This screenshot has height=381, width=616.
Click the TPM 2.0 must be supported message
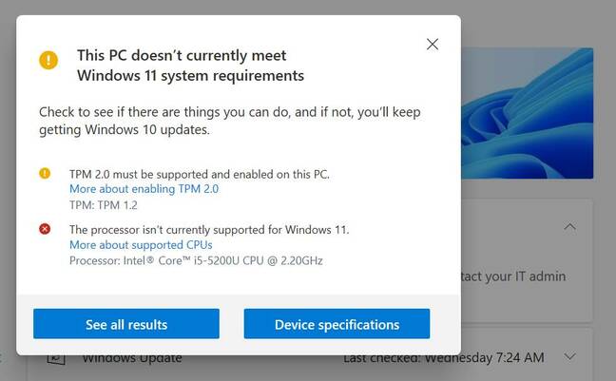(200, 174)
